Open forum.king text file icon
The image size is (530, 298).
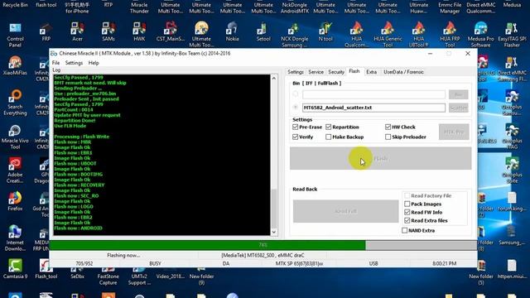point(512,202)
